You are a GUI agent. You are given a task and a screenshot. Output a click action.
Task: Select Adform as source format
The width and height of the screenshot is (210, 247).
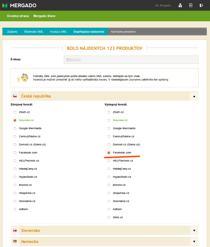pyautogui.click(x=15, y=209)
